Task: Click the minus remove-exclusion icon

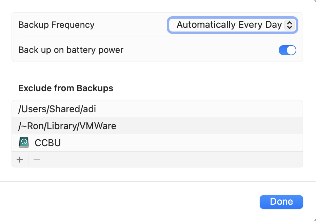Action: 37,160
